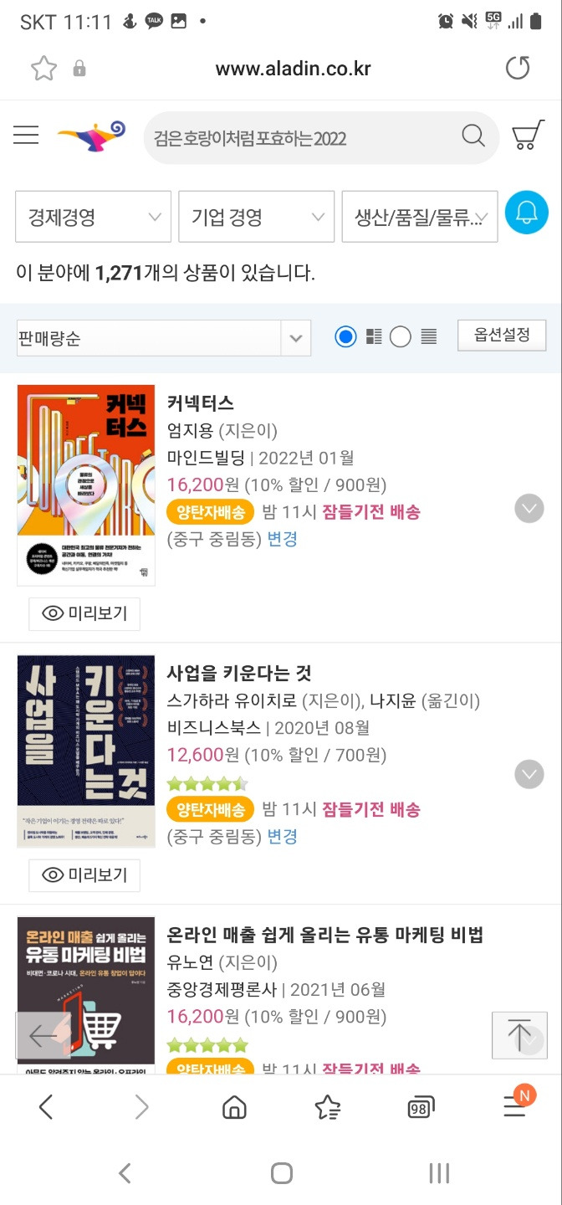Expand the 기업 경영 category dropdown
562x1205 pixels.
click(x=256, y=216)
